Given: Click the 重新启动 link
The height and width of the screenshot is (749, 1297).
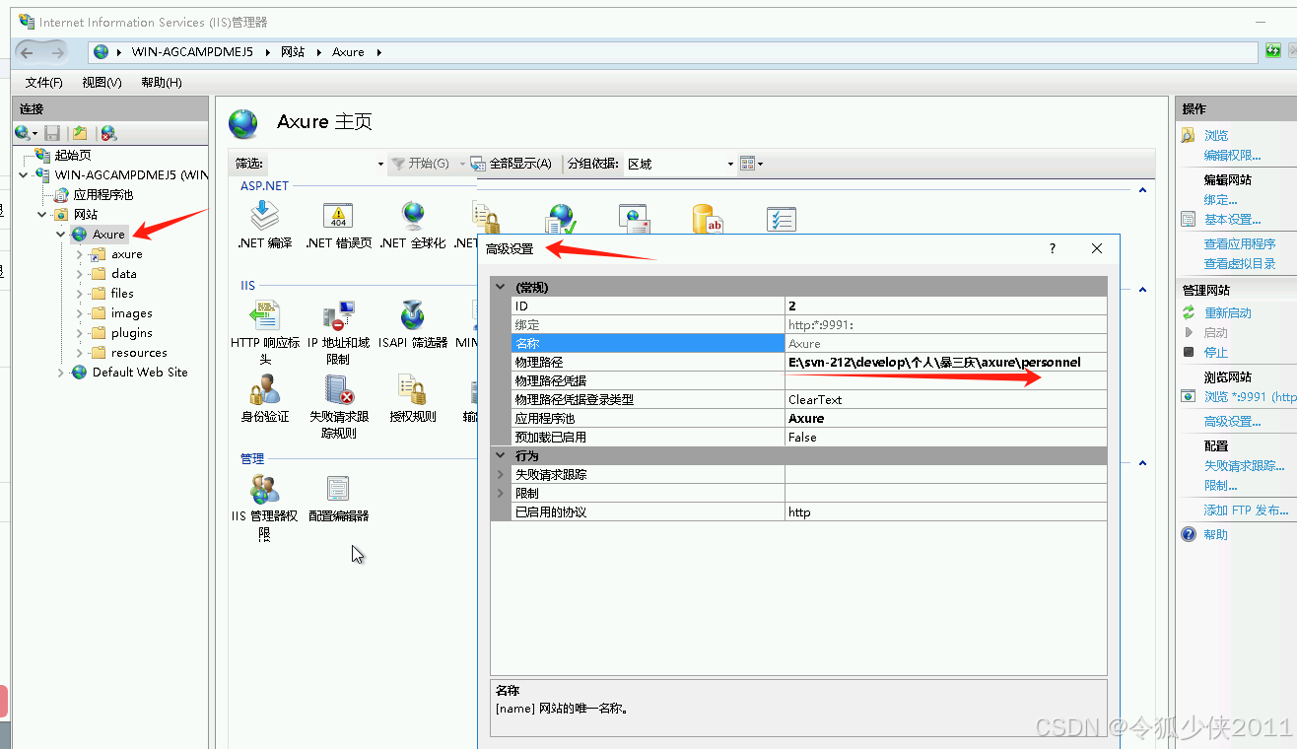Looking at the screenshot, I should coord(1228,312).
